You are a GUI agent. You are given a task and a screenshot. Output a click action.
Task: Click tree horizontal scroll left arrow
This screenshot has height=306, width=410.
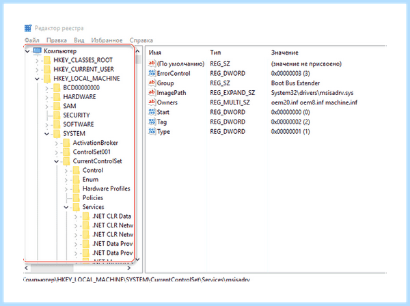pos(27,268)
